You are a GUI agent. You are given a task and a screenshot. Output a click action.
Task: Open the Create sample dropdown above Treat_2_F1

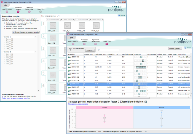click(82, 20)
